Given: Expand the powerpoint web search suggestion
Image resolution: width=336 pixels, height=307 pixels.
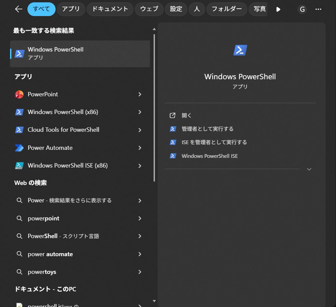Looking at the screenshot, I should coord(140,218).
